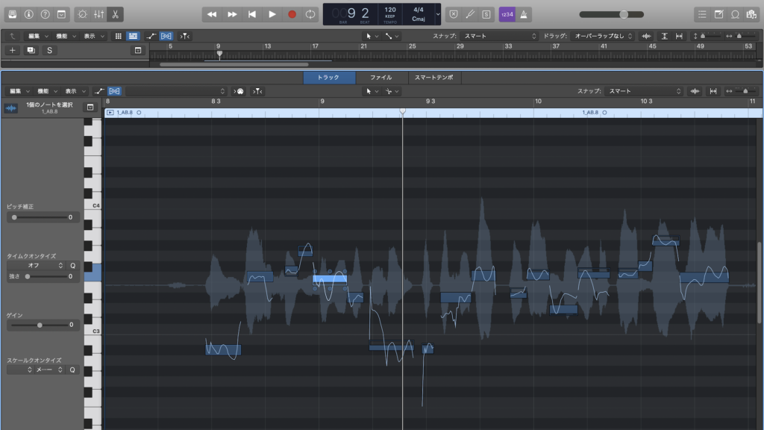
Task: Open Smart Controls dial button
Action: (x=82, y=14)
